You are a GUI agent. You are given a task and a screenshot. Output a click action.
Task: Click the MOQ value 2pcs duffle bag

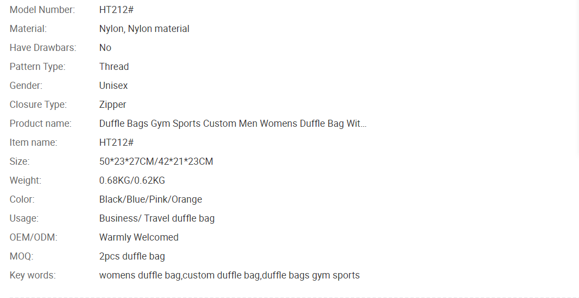(132, 256)
